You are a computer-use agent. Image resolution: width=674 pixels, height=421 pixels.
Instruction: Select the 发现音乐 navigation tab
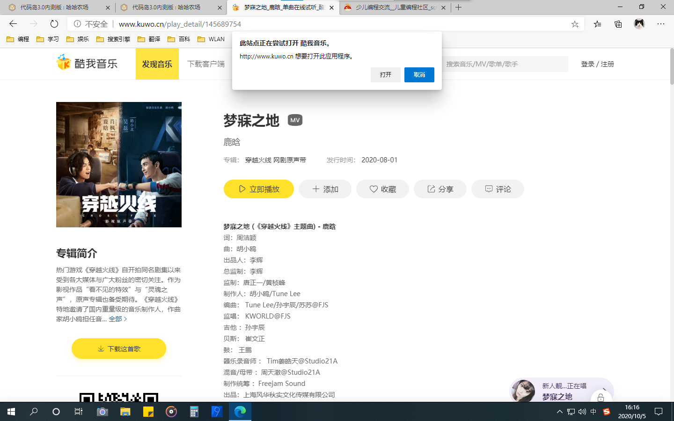pyautogui.click(x=157, y=64)
